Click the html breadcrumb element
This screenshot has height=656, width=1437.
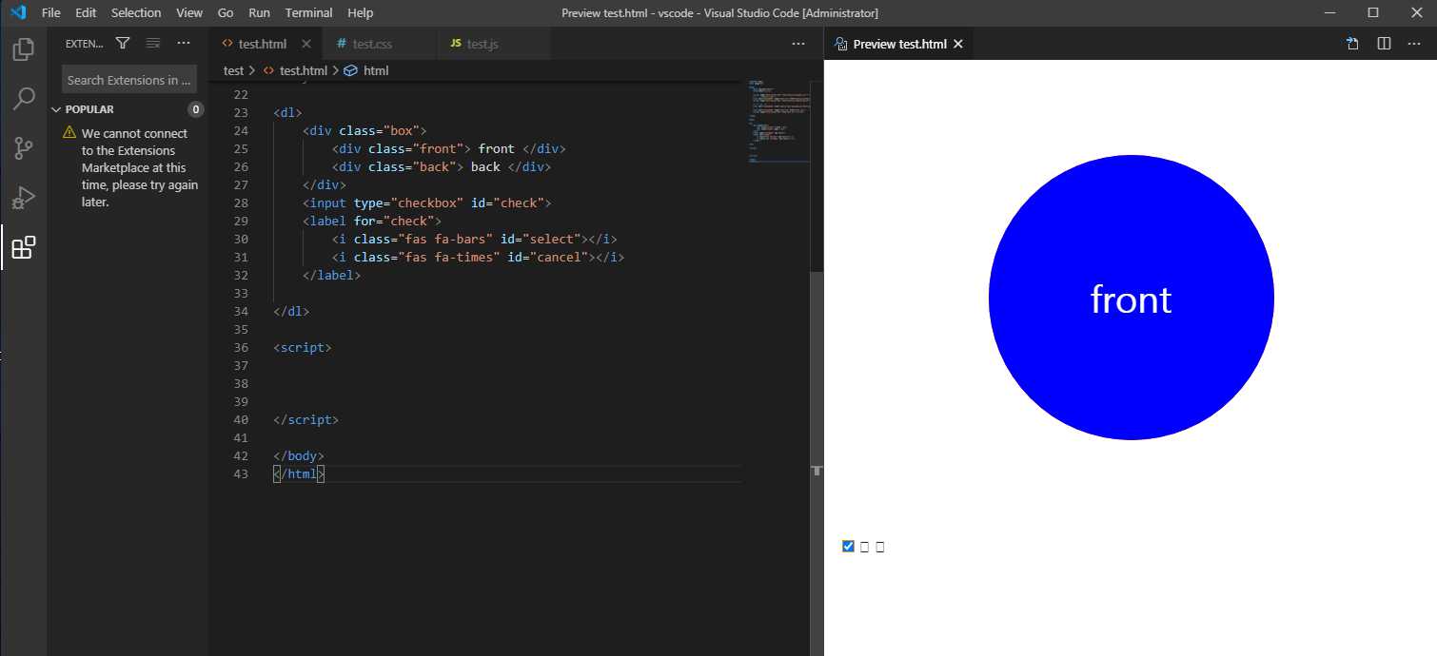376,70
